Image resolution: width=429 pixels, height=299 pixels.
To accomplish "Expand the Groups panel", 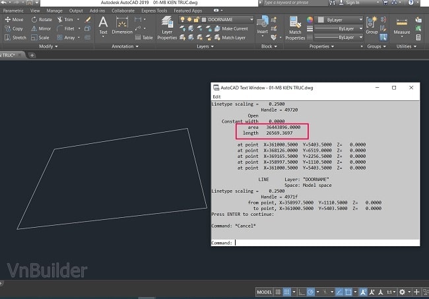I will click(x=376, y=46).
